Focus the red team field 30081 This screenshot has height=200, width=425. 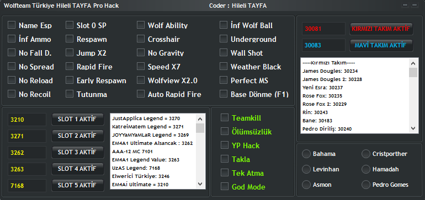coord(323,29)
